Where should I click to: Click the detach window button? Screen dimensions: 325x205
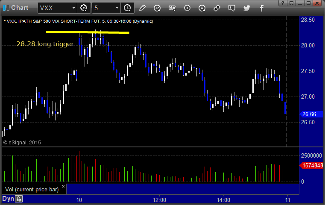tap(291, 3)
